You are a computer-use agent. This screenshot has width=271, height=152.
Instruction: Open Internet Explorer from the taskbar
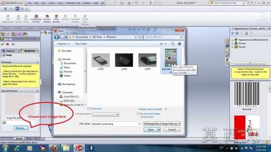(18, 148)
